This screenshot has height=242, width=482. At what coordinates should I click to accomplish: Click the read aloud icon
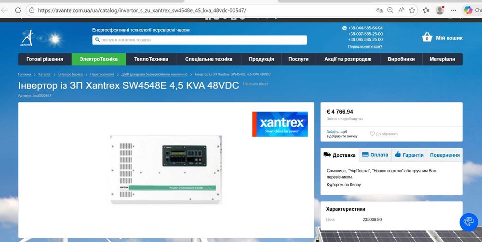[x=401, y=10]
